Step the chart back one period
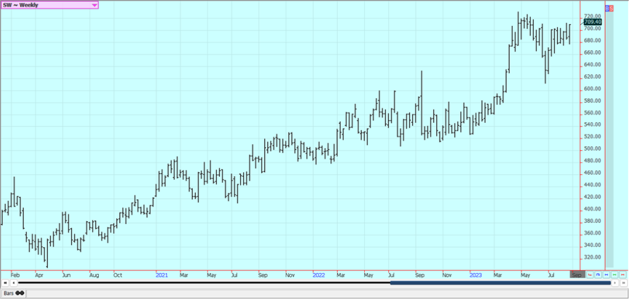Viewport: 629px width, 299px height. click(x=14, y=283)
